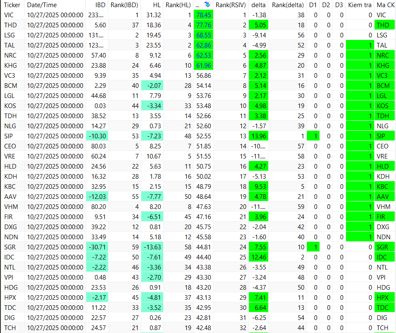Click the green delta value 7.55

[x=259, y=247]
